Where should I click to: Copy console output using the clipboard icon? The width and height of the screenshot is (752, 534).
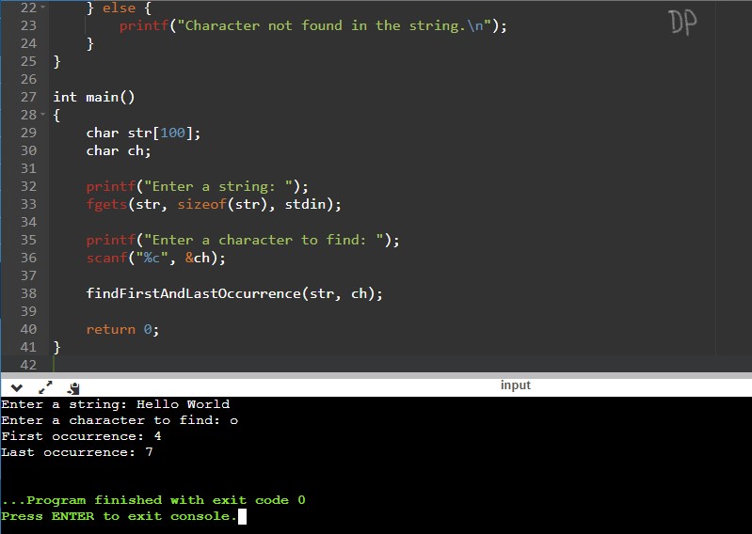(x=73, y=388)
